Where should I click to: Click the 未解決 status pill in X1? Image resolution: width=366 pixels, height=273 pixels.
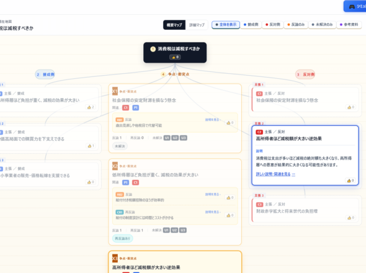point(120,146)
